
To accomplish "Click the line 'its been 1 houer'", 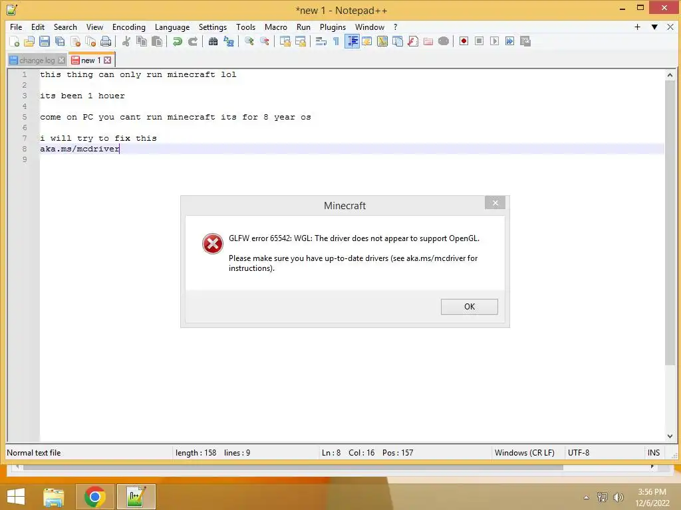I will pos(82,96).
